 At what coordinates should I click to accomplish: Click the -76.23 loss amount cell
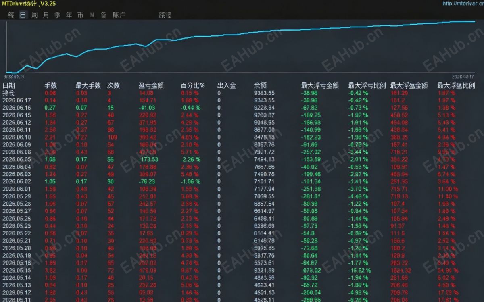147,181
